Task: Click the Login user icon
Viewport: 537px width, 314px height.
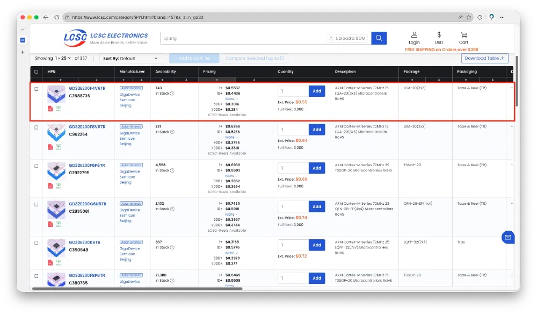Action: coord(414,35)
